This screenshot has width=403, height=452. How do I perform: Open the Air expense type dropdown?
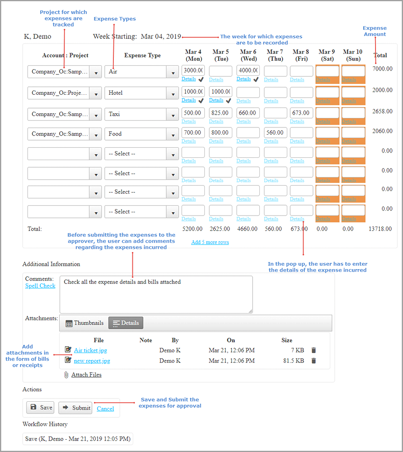click(173, 72)
